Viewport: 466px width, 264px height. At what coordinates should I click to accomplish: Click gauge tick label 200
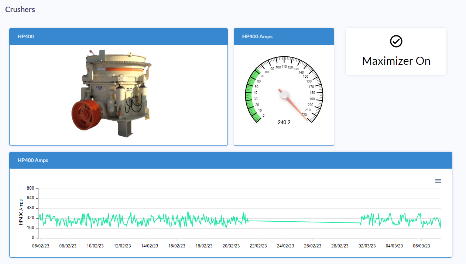click(311, 105)
